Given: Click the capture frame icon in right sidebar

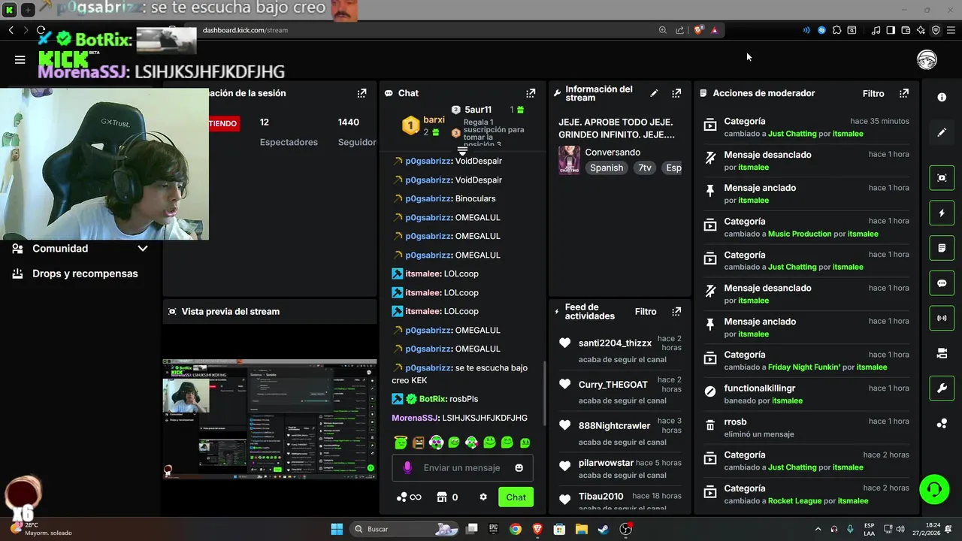Looking at the screenshot, I should click(x=942, y=178).
